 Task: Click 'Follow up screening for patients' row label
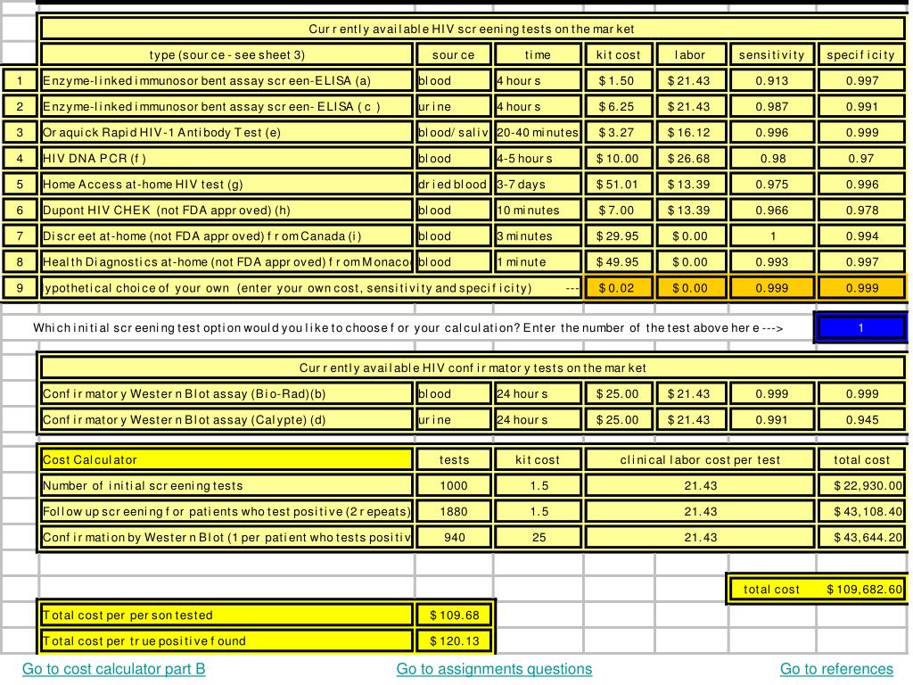(x=226, y=511)
